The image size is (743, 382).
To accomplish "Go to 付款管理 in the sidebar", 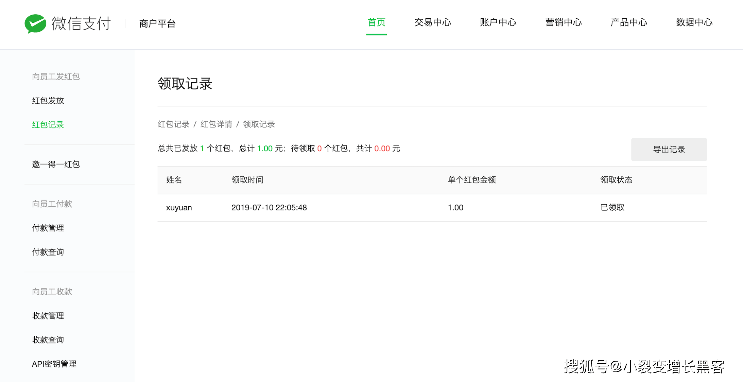I will pyautogui.click(x=48, y=228).
